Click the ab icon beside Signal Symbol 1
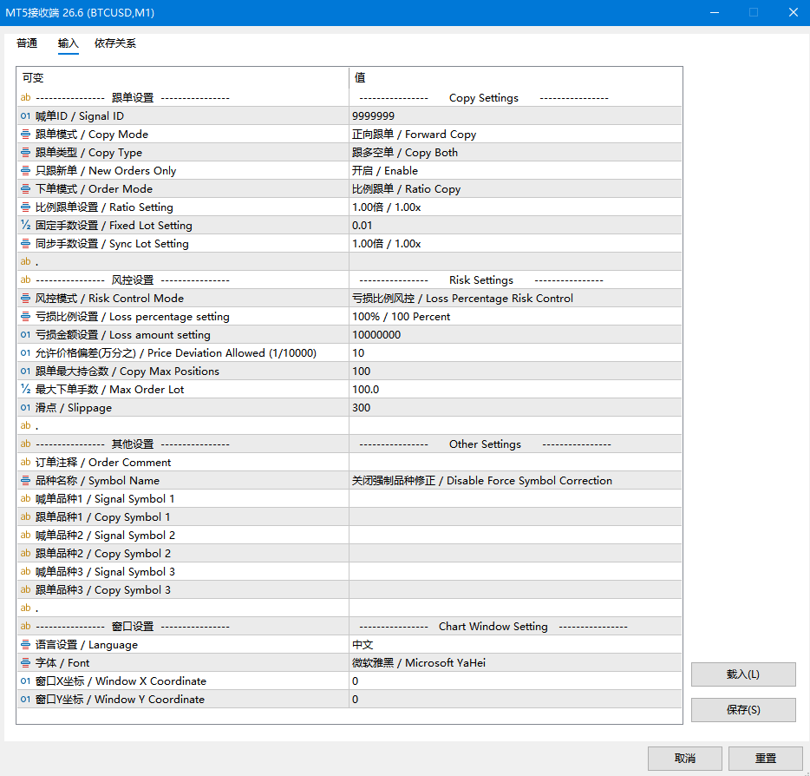This screenshot has height=776, width=810. (25, 498)
